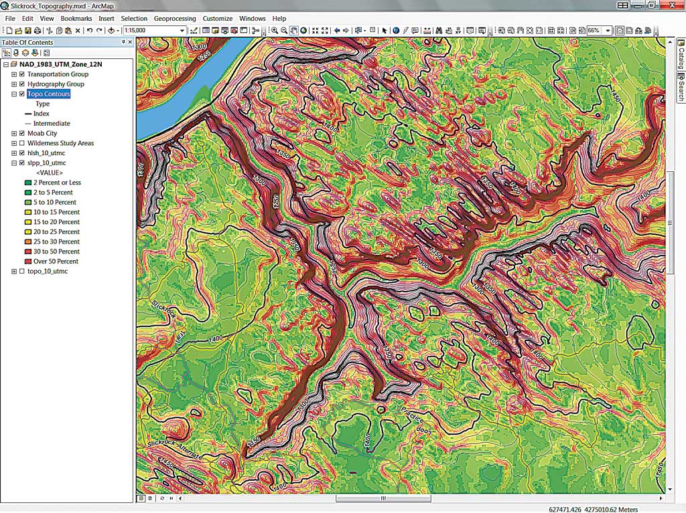Enable the Wilderness Study Areas layer
The image size is (686, 513).
pyautogui.click(x=22, y=143)
